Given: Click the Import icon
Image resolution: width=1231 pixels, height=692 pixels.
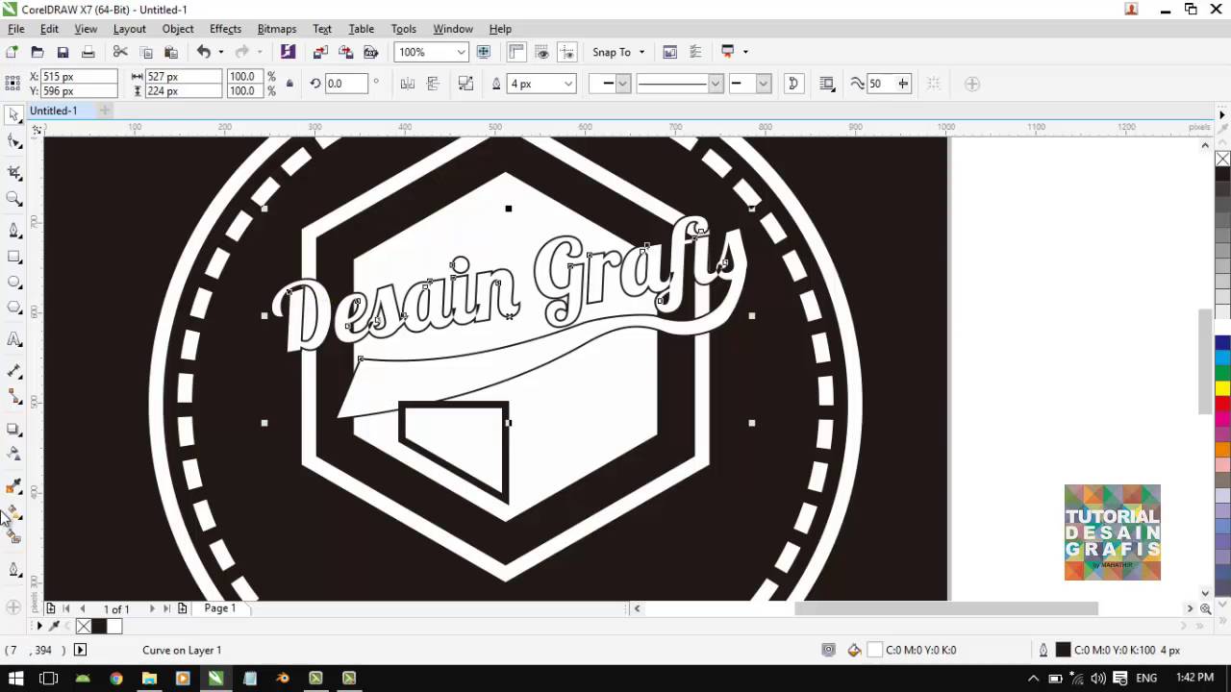Looking at the screenshot, I should pos(320,52).
